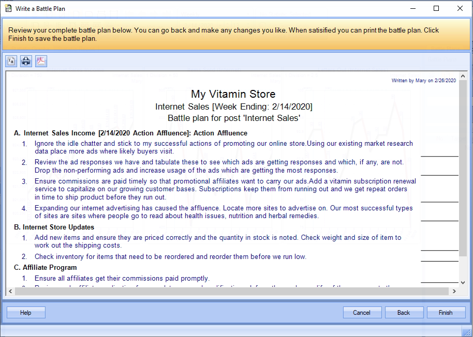
Task: Click 'Check inventory for items' step text
Action: tap(170, 256)
